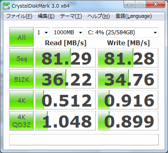Select the 4K read result 0.512

65,100
